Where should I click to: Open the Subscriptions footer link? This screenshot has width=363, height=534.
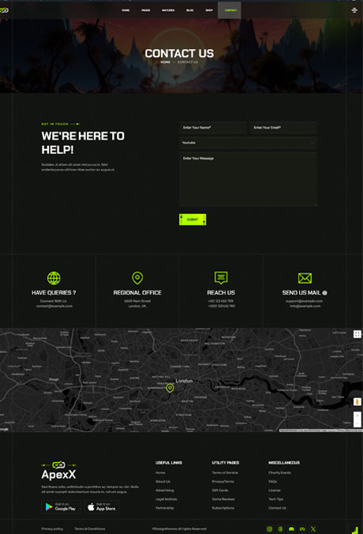click(x=223, y=508)
